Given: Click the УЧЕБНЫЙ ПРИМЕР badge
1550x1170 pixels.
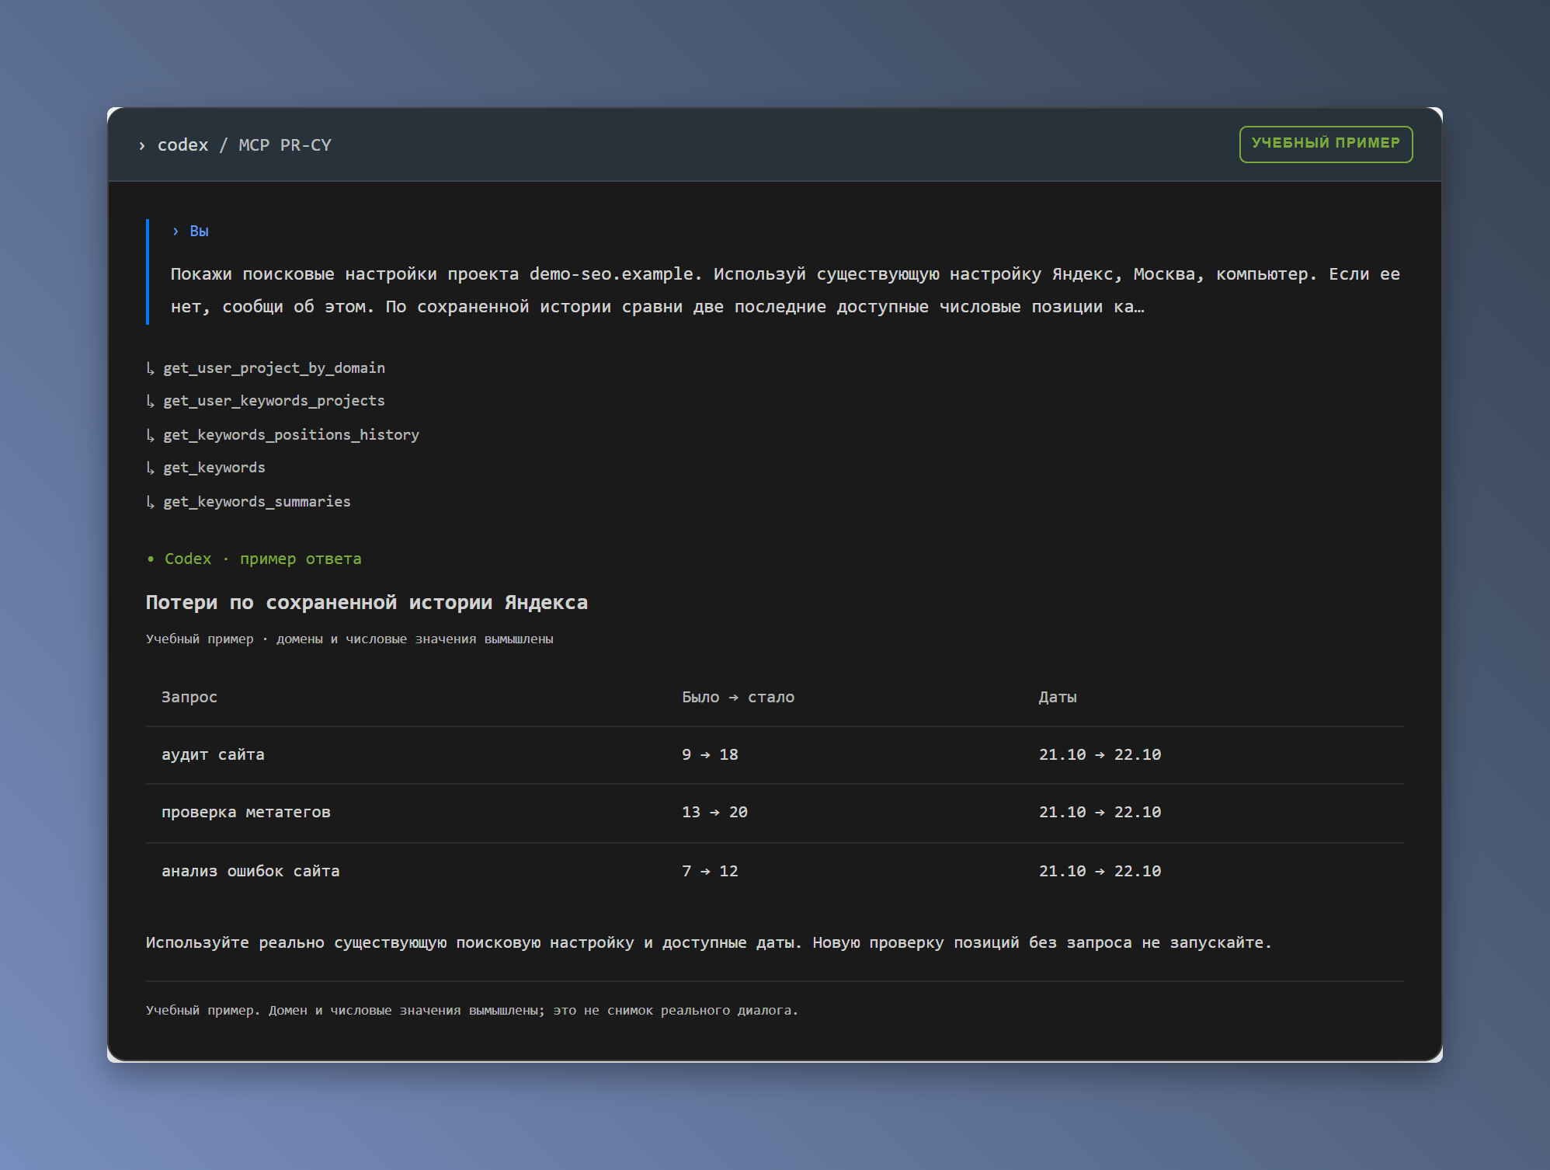Looking at the screenshot, I should pyautogui.click(x=1326, y=144).
